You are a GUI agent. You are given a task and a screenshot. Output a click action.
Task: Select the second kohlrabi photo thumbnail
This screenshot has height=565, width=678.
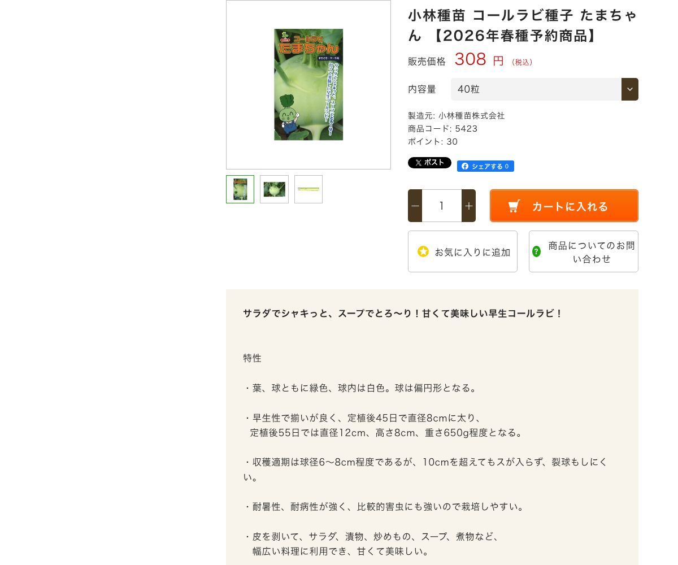275,189
